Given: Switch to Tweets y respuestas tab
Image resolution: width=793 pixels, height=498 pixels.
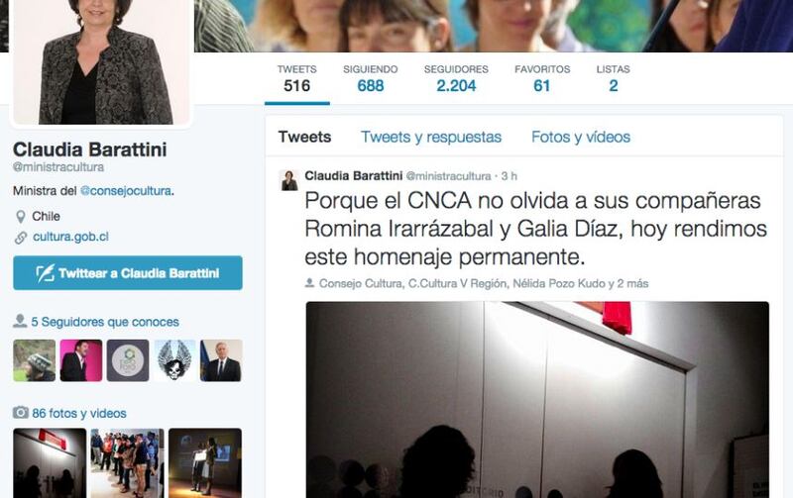Looking at the screenshot, I should (x=431, y=137).
